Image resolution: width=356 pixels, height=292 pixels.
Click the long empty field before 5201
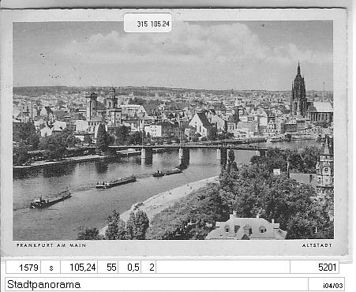[x=223, y=268]
